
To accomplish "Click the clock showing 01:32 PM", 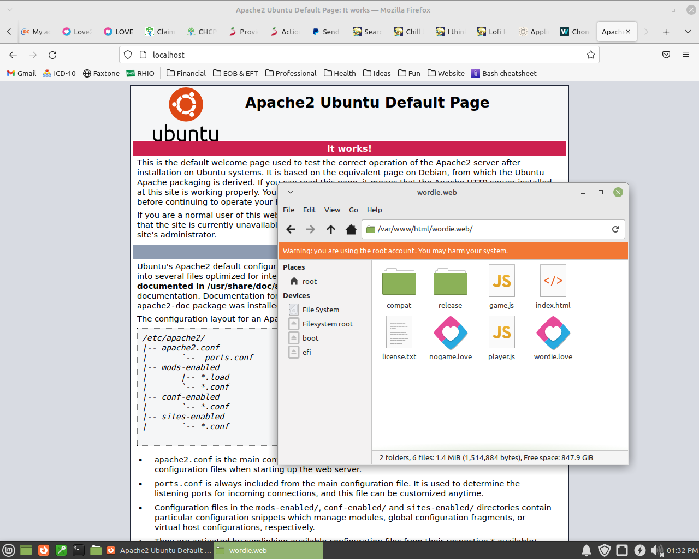I will point(682,550).
